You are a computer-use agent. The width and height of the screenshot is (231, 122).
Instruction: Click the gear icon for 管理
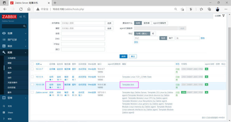pyautogui.click(x=4, y=98)
